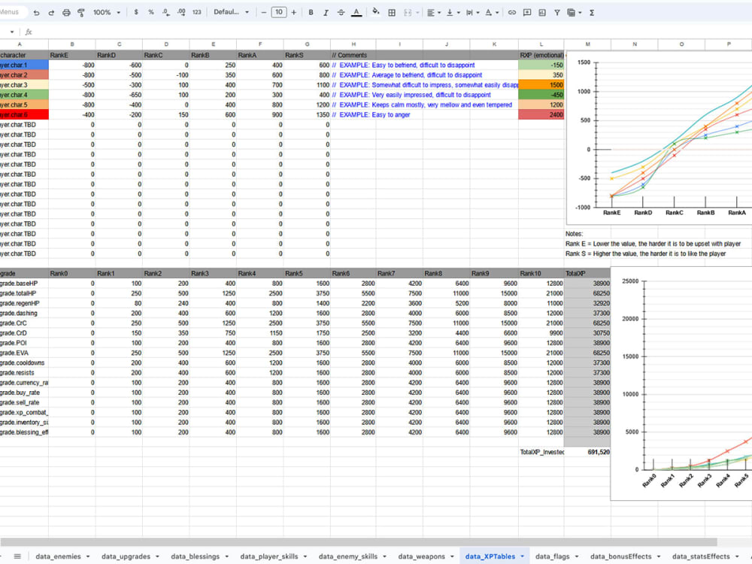This screenshot has width=752, height=564.
Task: Open text rotation dropdown
Action: 492,13
